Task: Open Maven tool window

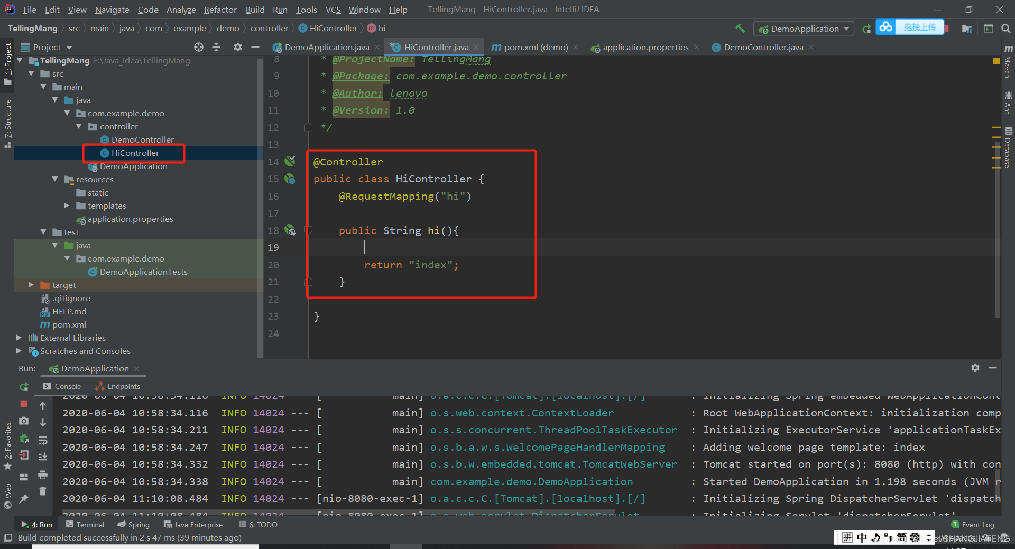Action: tap(1008, 61)
